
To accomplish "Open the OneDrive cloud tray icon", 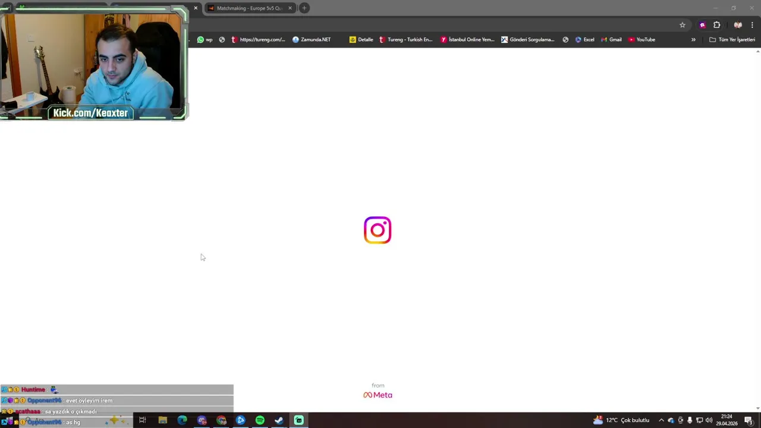I will coord(671,420).
